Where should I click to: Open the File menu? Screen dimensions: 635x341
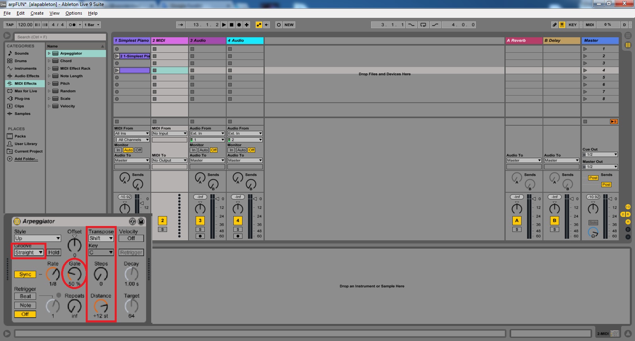click(7, 13)
